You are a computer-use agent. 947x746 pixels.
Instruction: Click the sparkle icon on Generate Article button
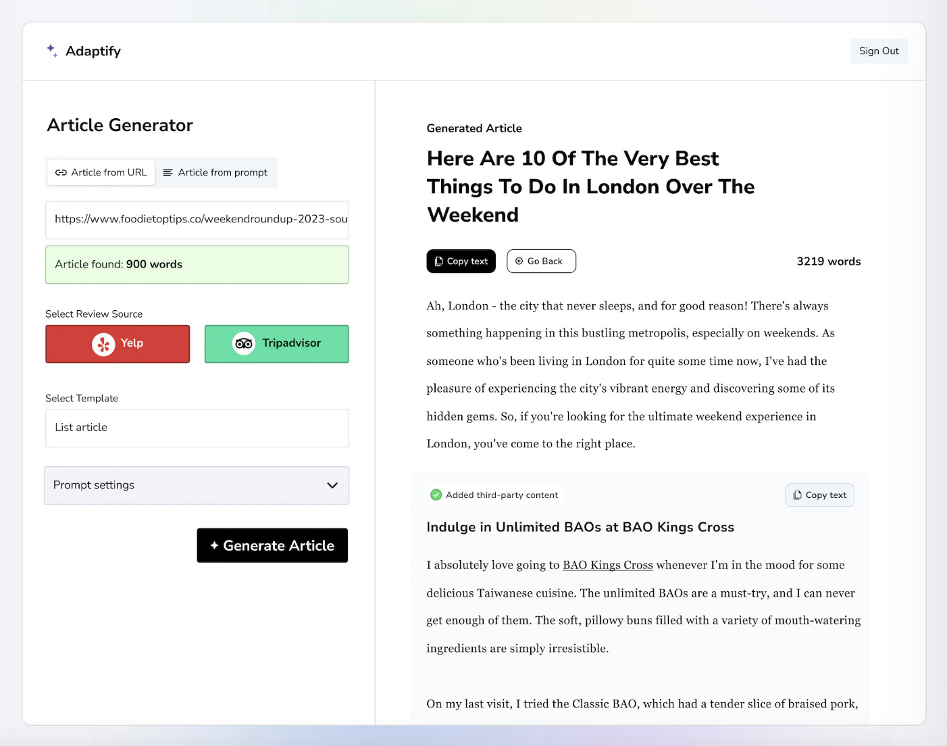(215, 545)
